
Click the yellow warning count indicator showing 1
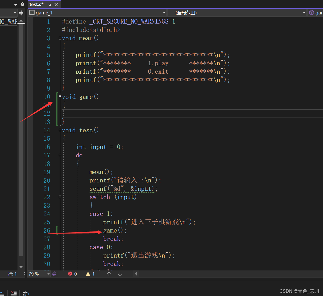[90, 274]
